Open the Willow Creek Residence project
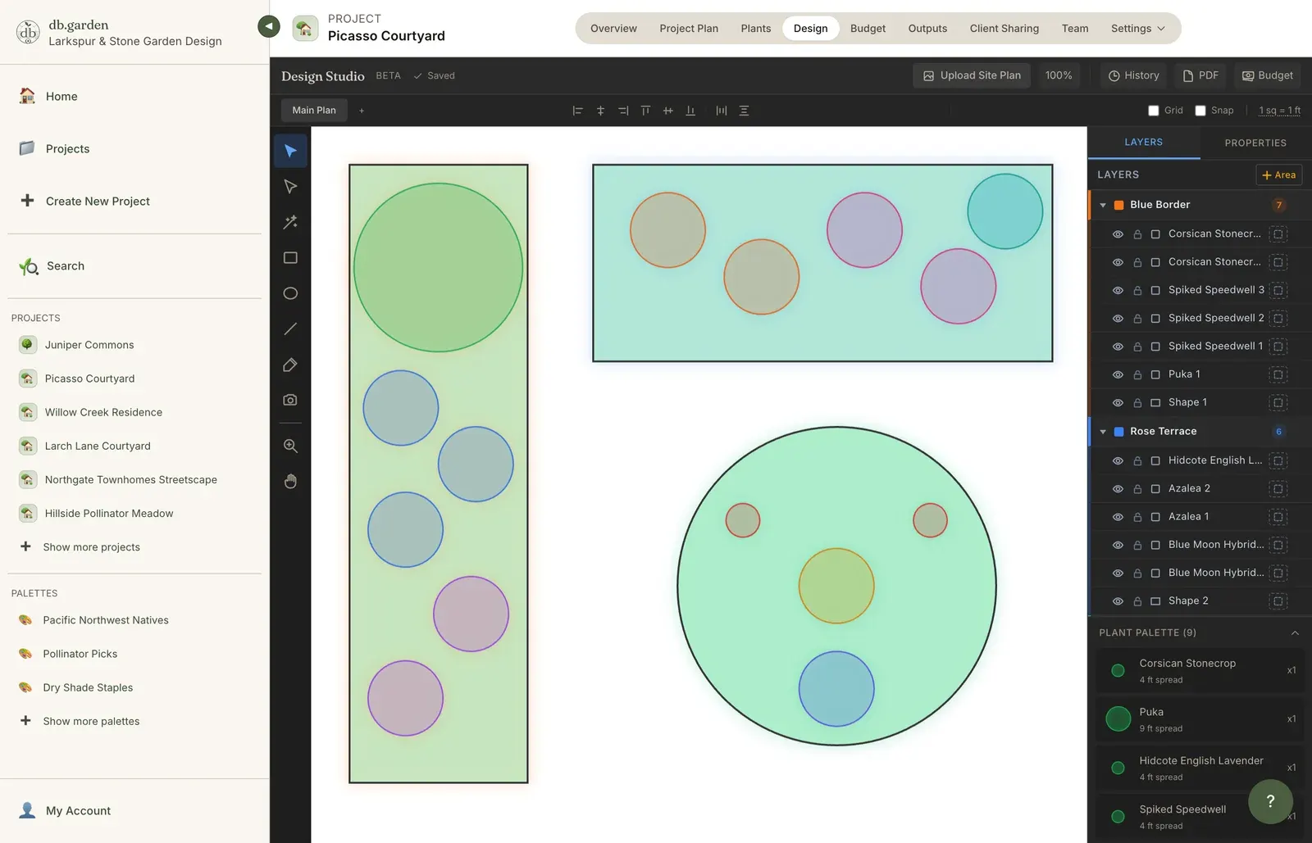1312x843 pixels. coord(103,412)
